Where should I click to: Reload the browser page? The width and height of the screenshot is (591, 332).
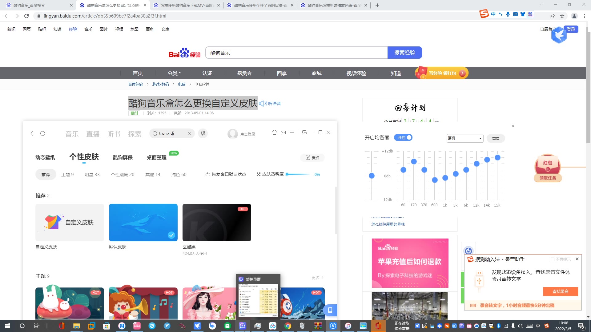point(26,16)
